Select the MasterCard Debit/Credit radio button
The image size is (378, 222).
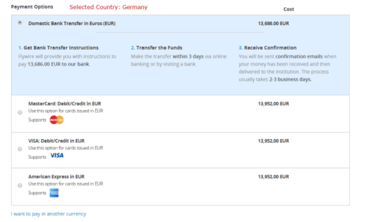point(20,112)
